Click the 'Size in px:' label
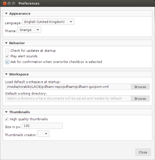This screenshot has width=155, height=160. pos(13,127)
